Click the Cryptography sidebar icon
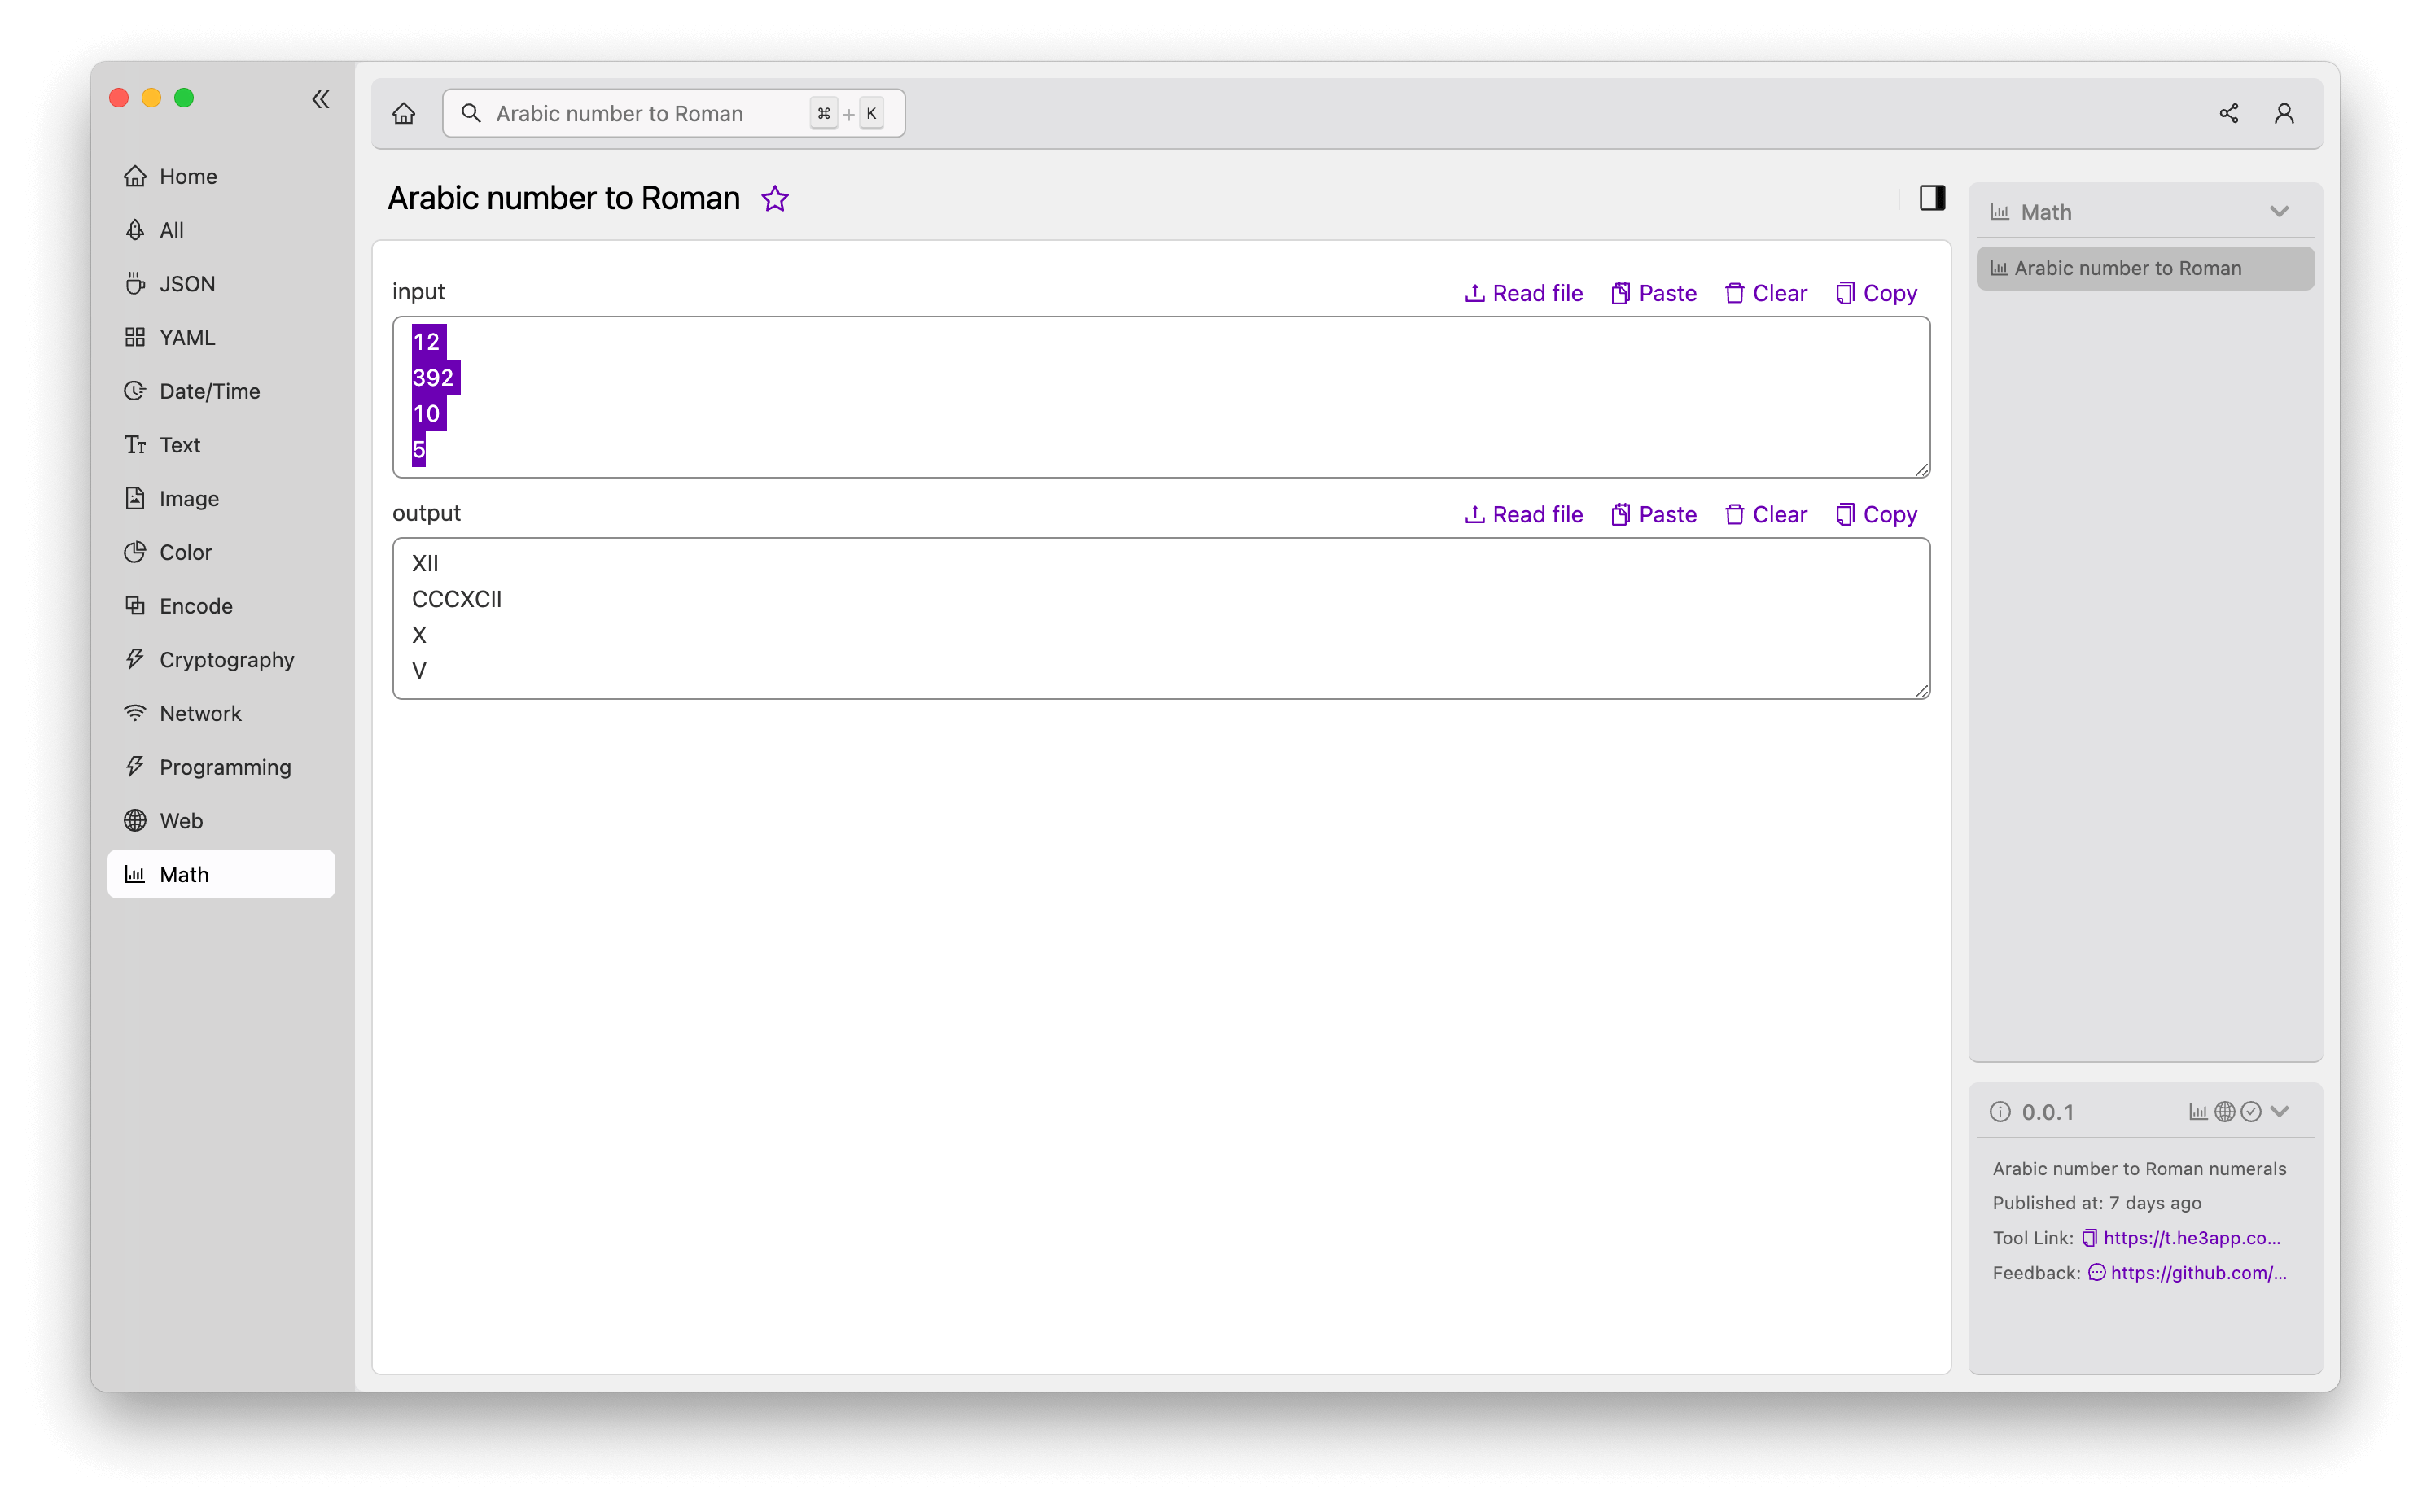Viewport: 2431px width, 1512px height. [136, 658]
